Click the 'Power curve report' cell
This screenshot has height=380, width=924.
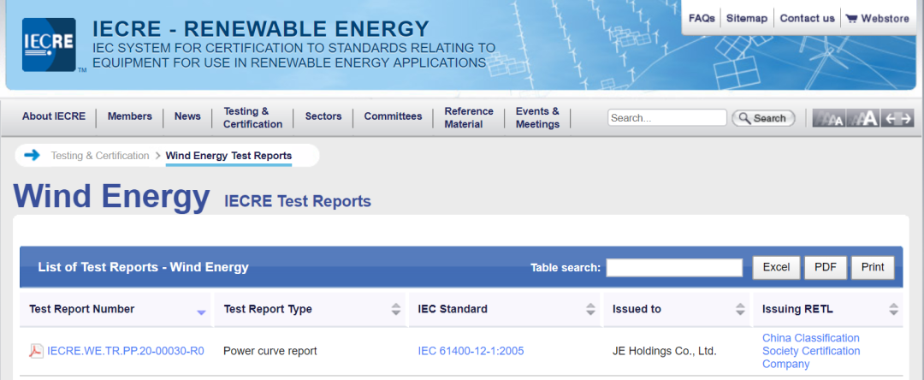pyautogui.click(x=269, y=351)
